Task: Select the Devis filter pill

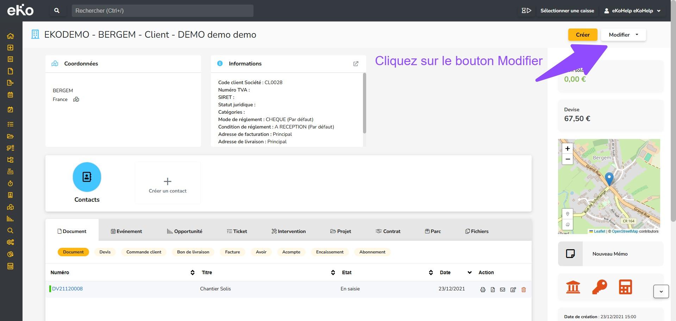Action: tap(105, 252)
